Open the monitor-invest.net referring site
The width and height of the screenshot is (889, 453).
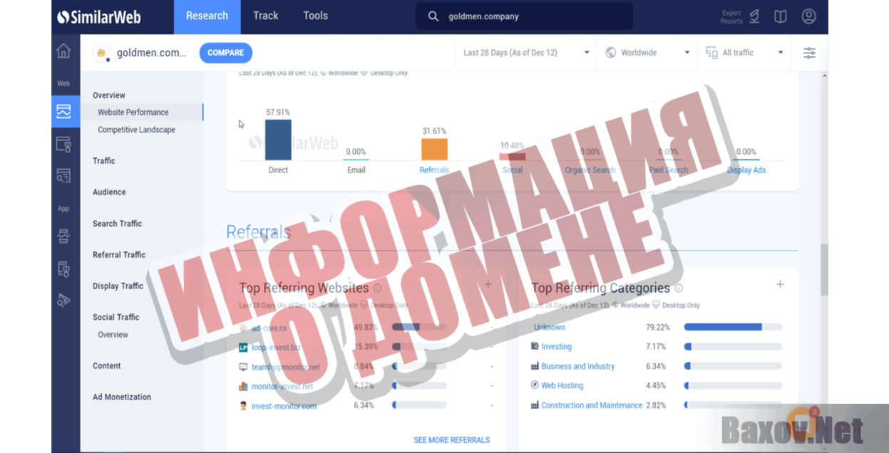pyautogui.click(x=282, y=387)
